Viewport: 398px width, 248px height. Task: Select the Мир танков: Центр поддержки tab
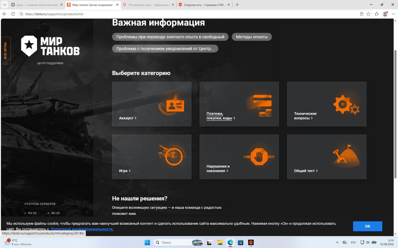pyautogui.click(x=92, y=5)
